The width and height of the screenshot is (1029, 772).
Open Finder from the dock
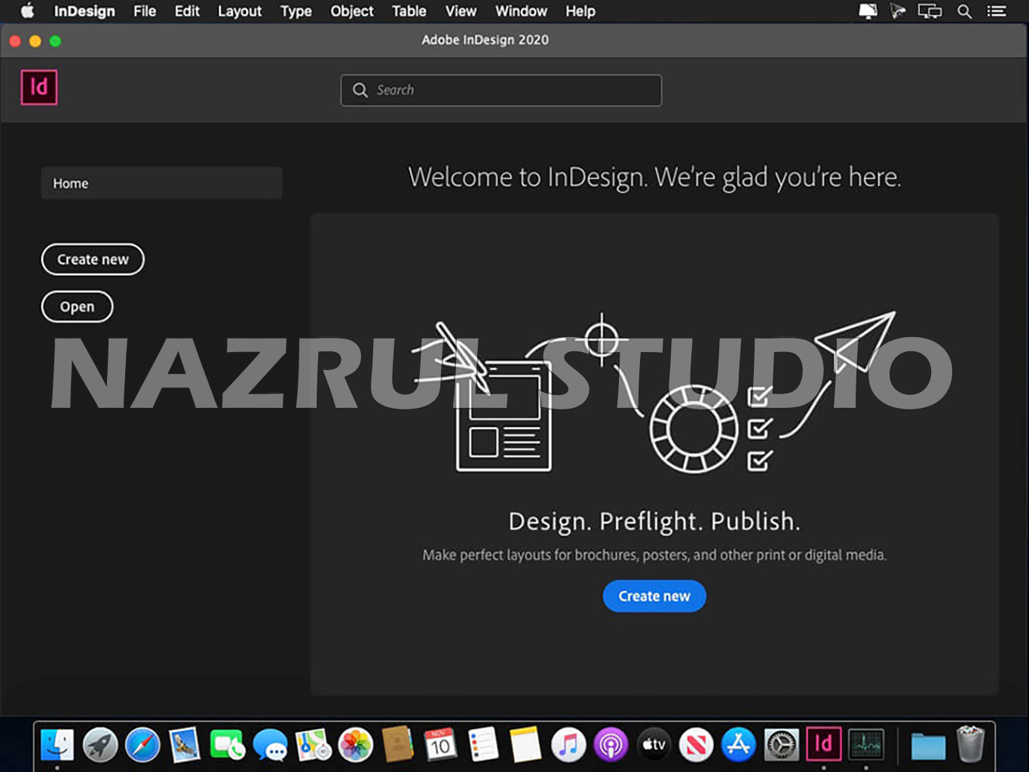coord(57,746)
